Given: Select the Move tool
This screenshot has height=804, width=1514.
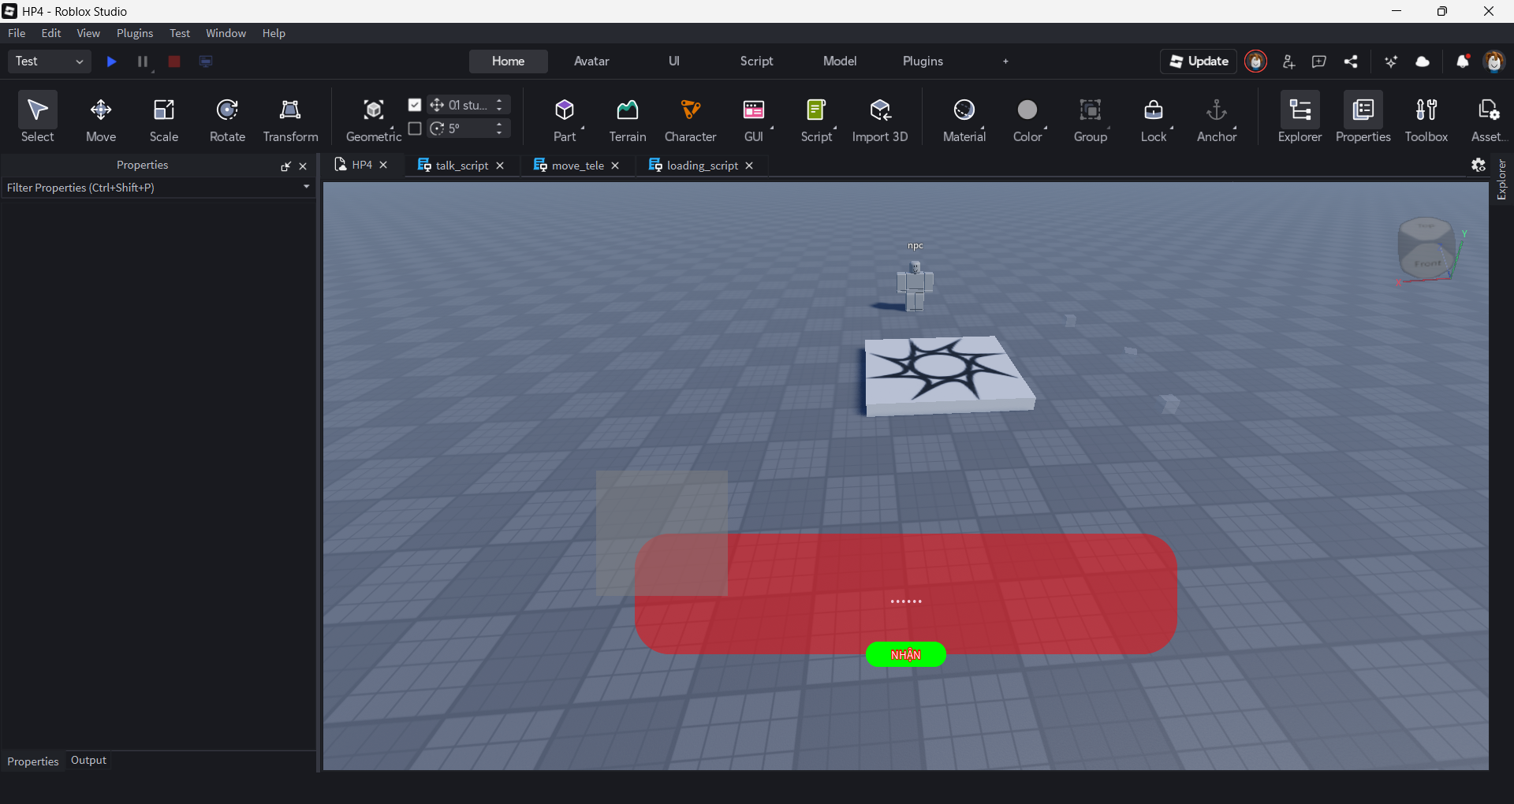Looking at the screenshot, I should [101, 118].
